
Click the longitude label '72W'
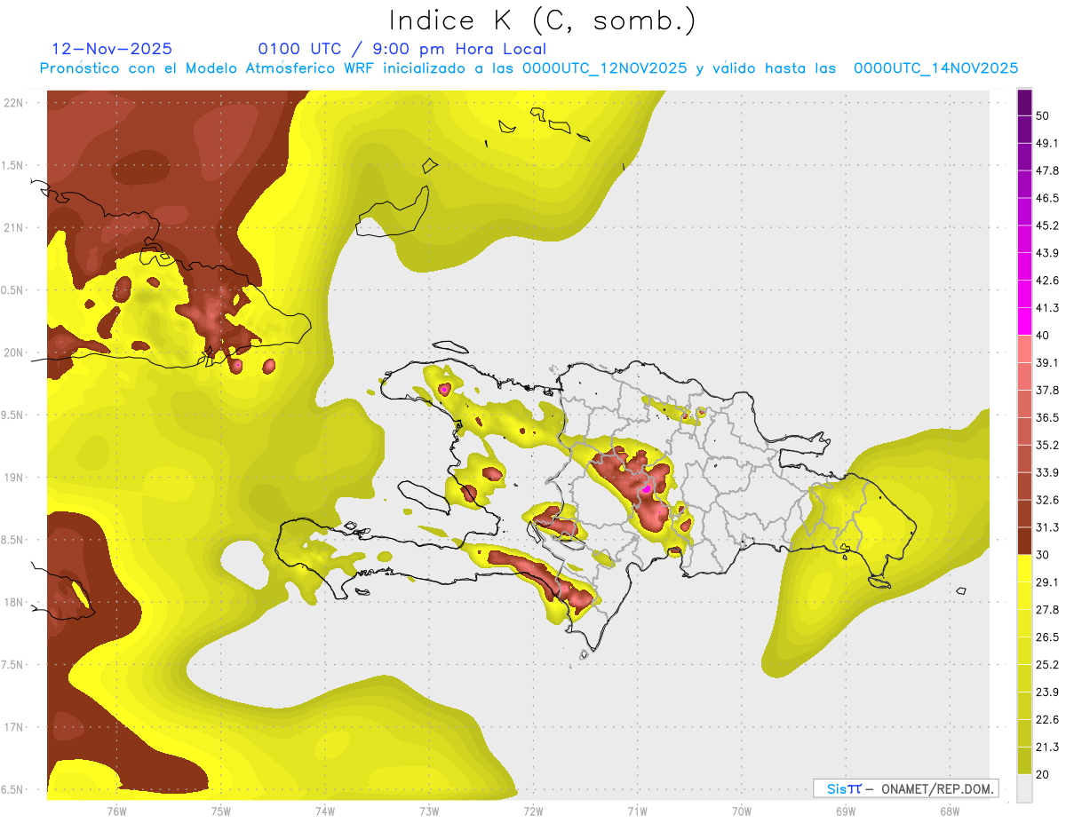point(534,811)
